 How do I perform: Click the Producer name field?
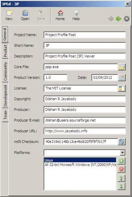click(x=85, y=110)
